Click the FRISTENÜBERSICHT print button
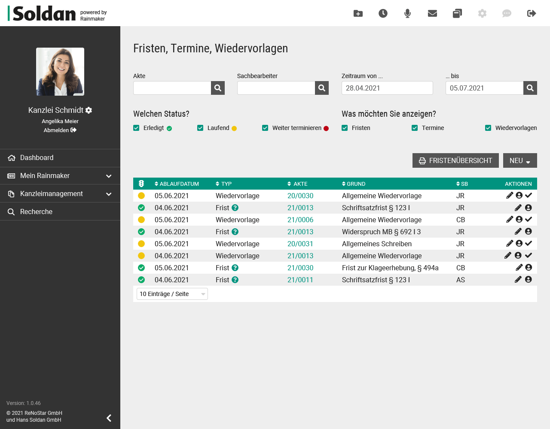Viewport: 550px width, 429px height. coord(455,160)
